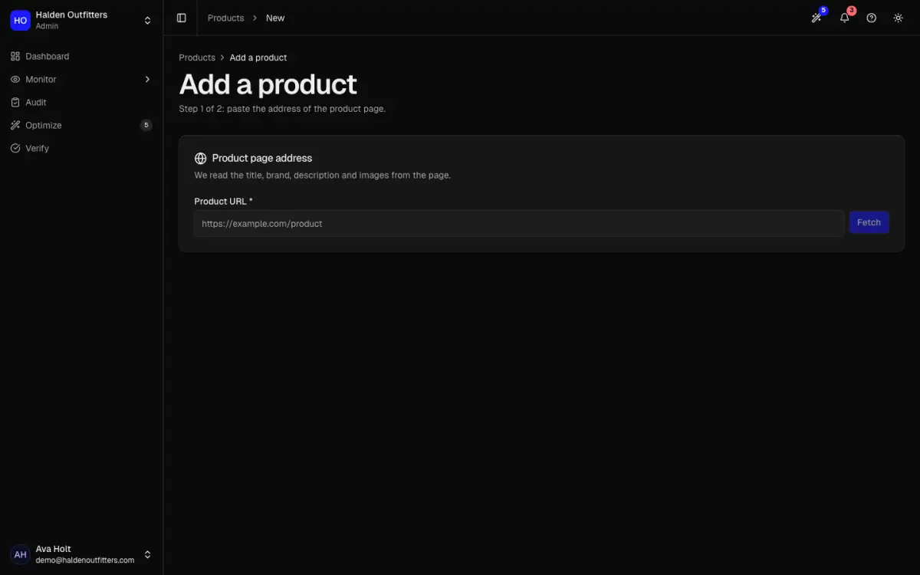Open the magic wand suggestions icon
Viewport: 920px width, 575px height.
click(816, 18)
